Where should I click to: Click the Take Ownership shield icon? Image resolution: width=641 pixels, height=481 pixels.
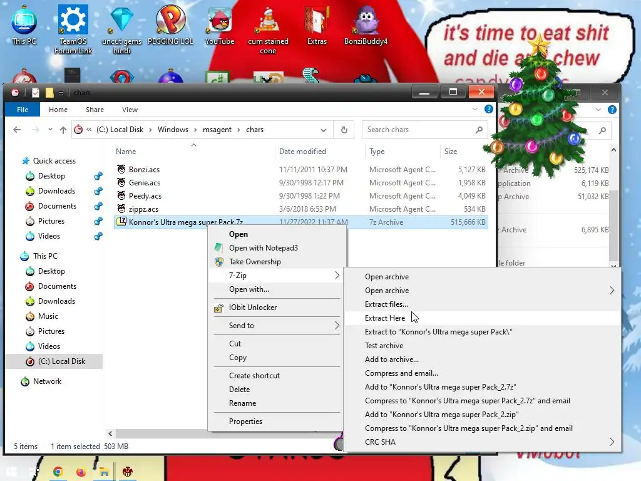click(x=219, y=262)
